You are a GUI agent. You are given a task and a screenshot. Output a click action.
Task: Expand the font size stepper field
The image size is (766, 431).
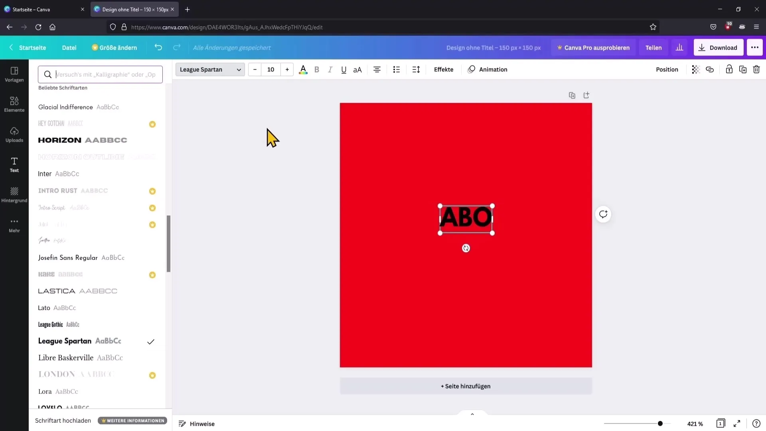pos(287,69)
